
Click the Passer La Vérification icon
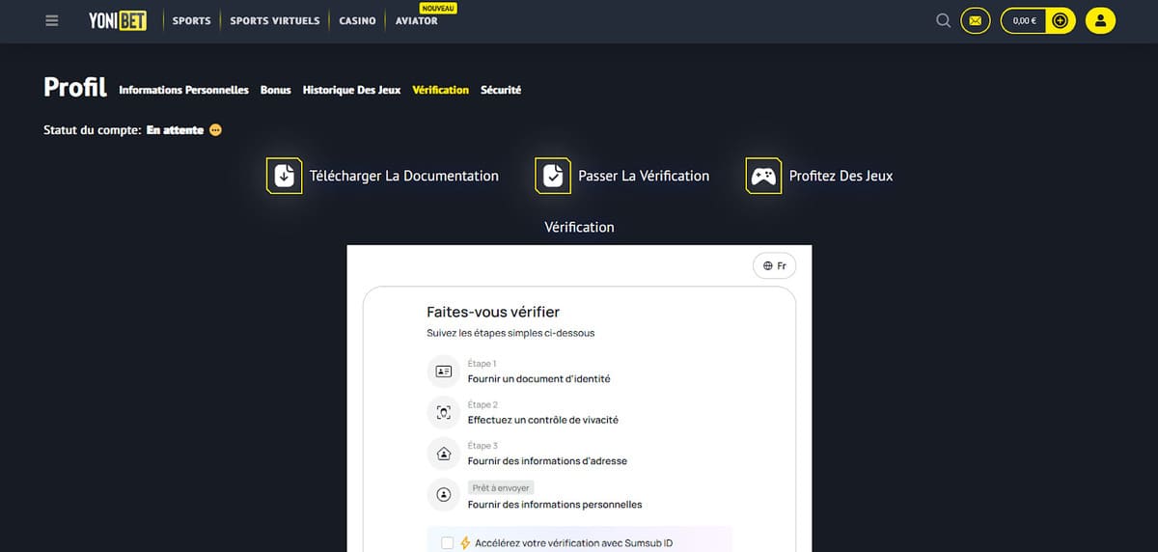(x=552, y=176)
